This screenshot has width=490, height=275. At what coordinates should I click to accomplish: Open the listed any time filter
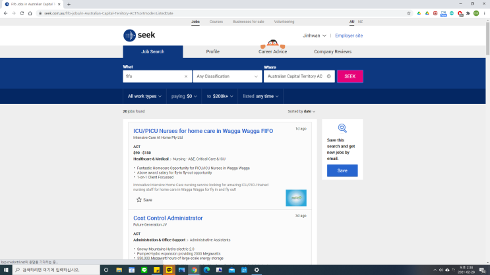point(260,96)
